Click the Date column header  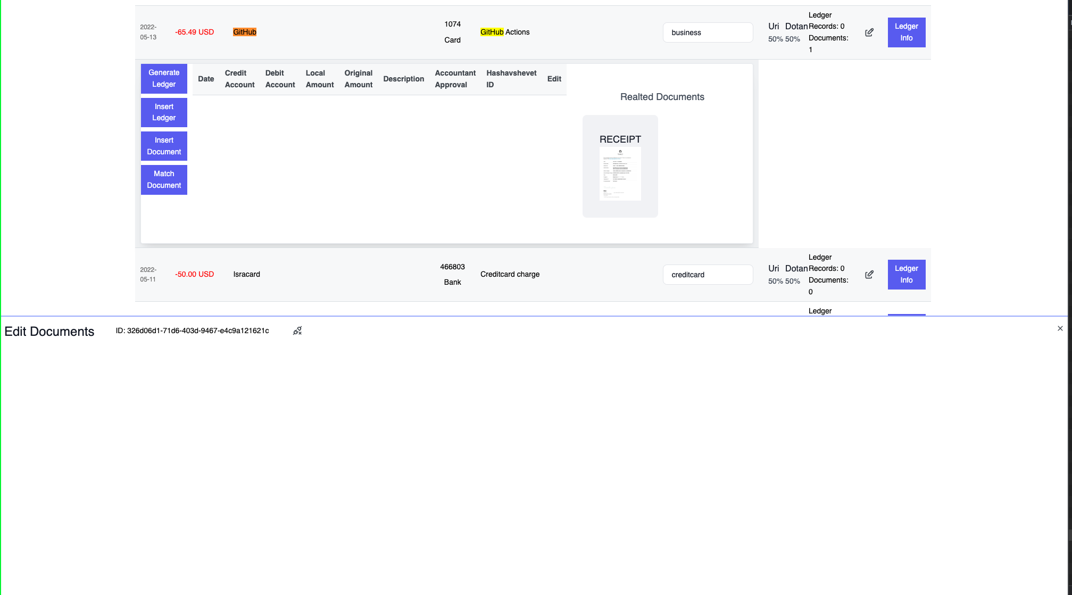point(206,79)
